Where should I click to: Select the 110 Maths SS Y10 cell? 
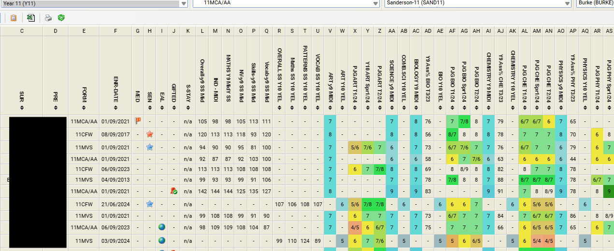click(x=292, y=240)
